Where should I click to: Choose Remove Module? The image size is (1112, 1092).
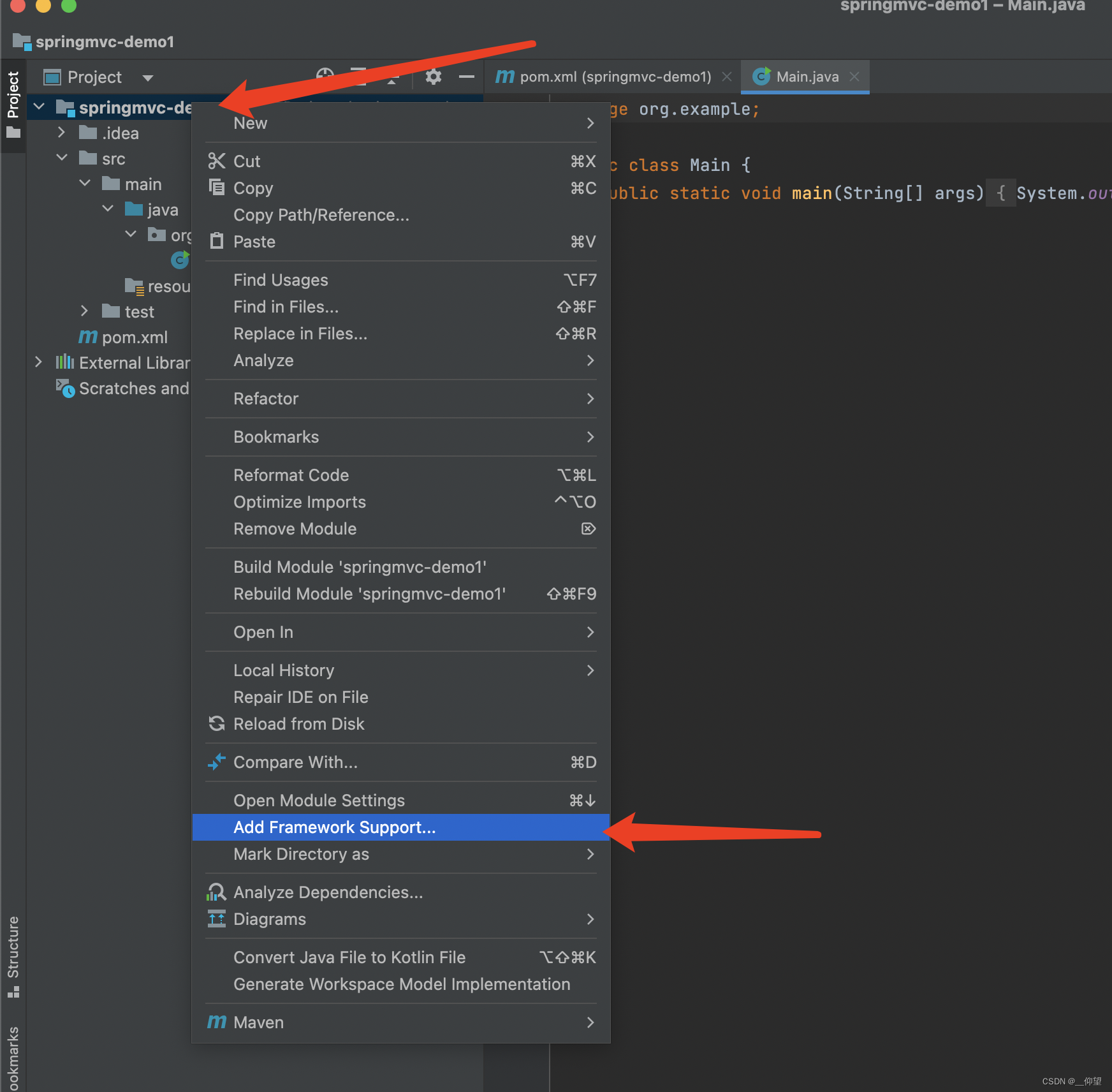pos(401,529)
